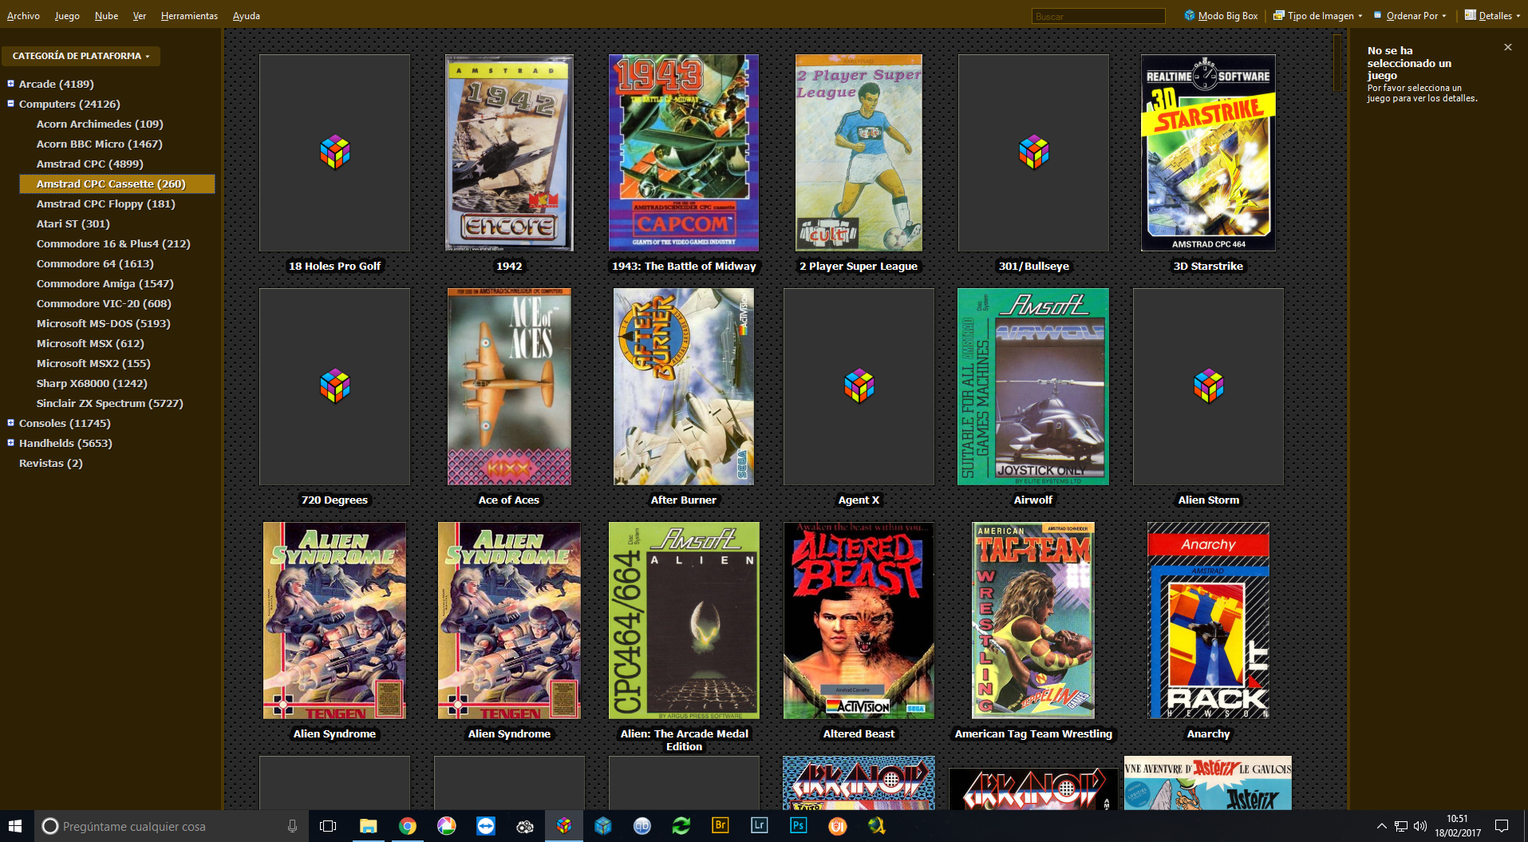
Task: Open qBittorrent from taskbar
Action: click(x=642, y=826)
